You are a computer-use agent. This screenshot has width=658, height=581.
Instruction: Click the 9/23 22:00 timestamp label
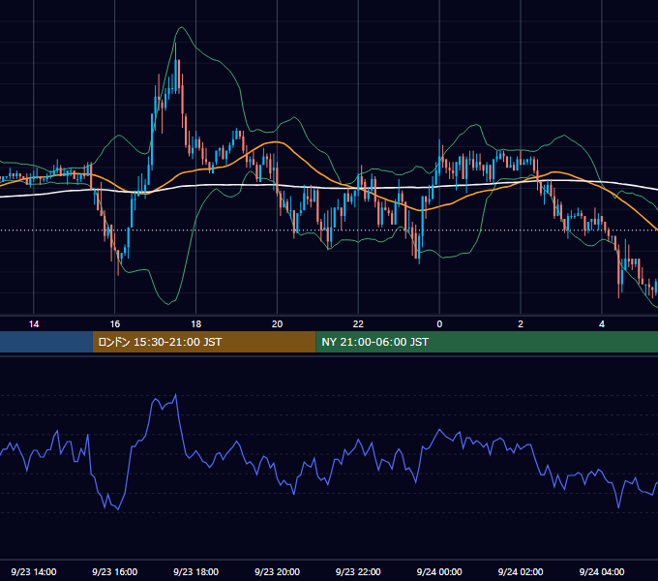[x=358, y=571]
